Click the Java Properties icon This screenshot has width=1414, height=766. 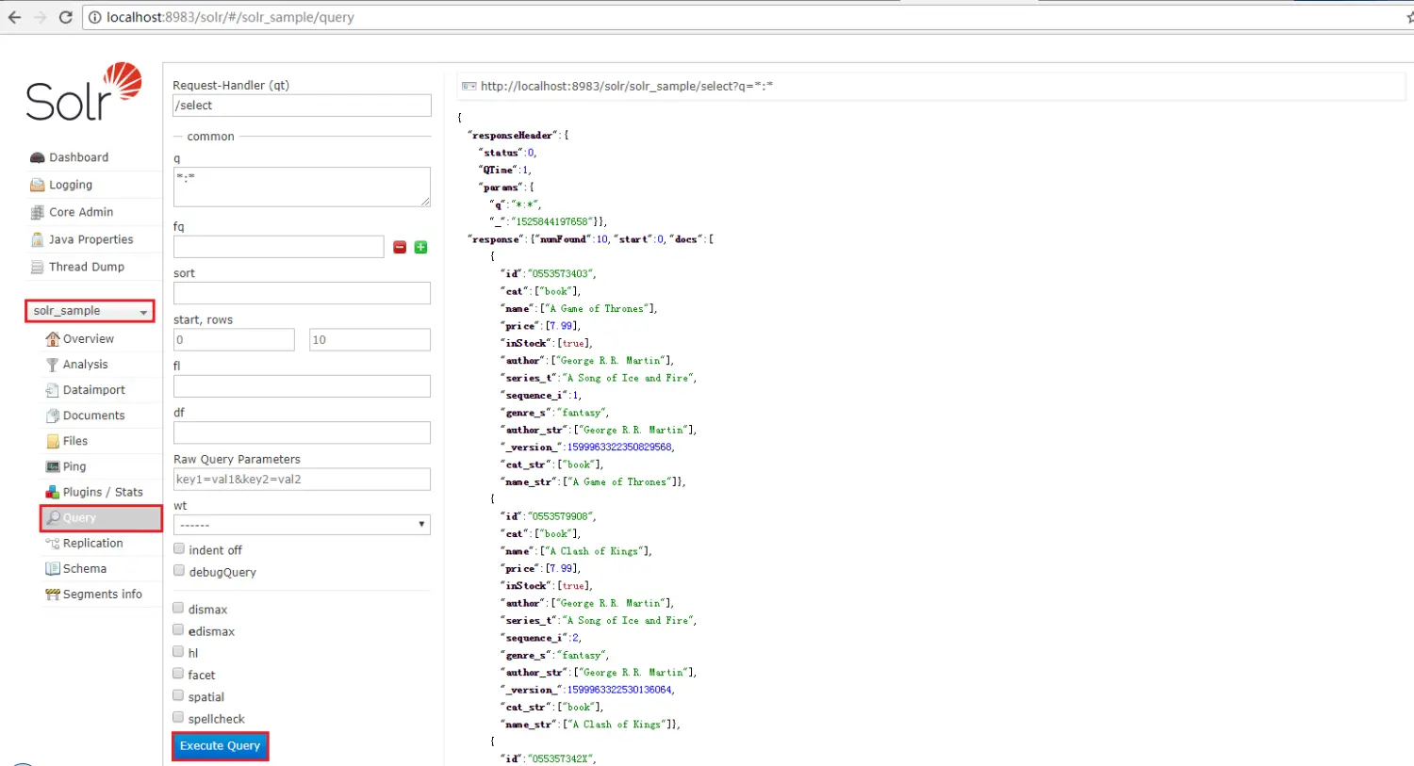(38, 239)
